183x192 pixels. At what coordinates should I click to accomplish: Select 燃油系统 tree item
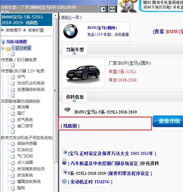click(25, 175)
